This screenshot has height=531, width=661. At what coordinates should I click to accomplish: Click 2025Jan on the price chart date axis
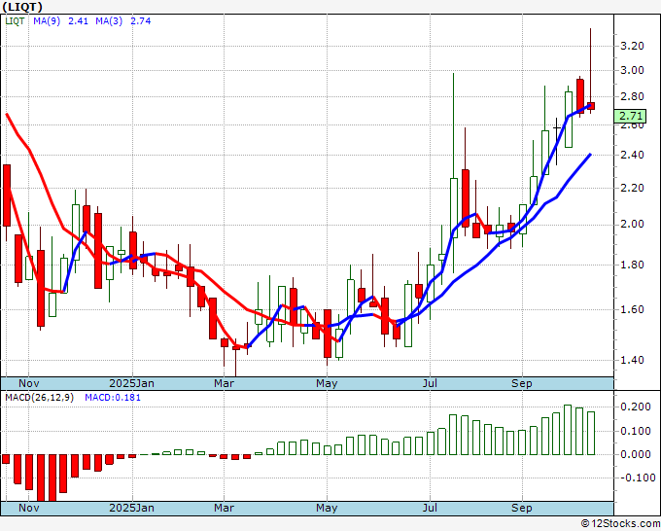(x=131, y=383)
